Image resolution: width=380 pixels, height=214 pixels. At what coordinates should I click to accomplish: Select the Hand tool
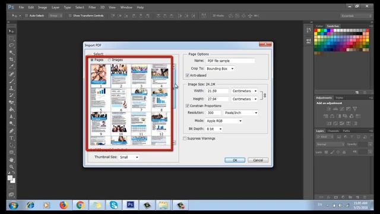tap(11, 160)
